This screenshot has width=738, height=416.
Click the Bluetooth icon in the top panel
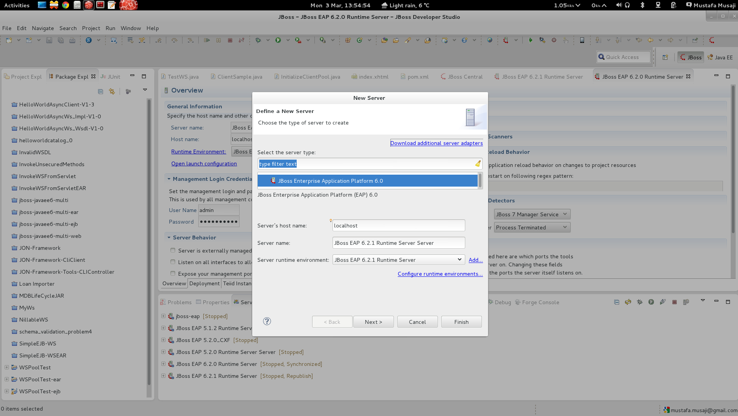tap(642, 5)
